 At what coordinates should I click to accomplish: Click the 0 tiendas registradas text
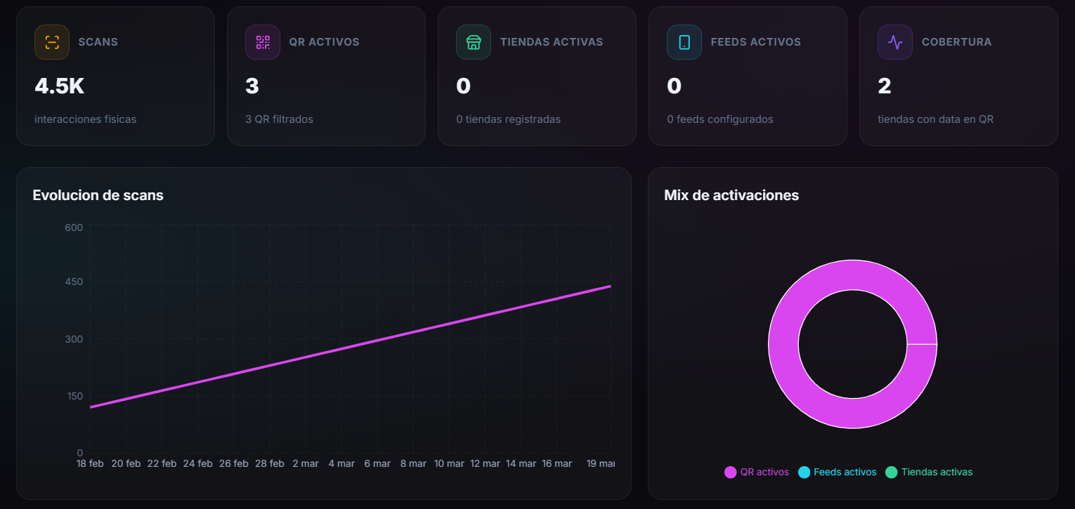tap(507, 119)
